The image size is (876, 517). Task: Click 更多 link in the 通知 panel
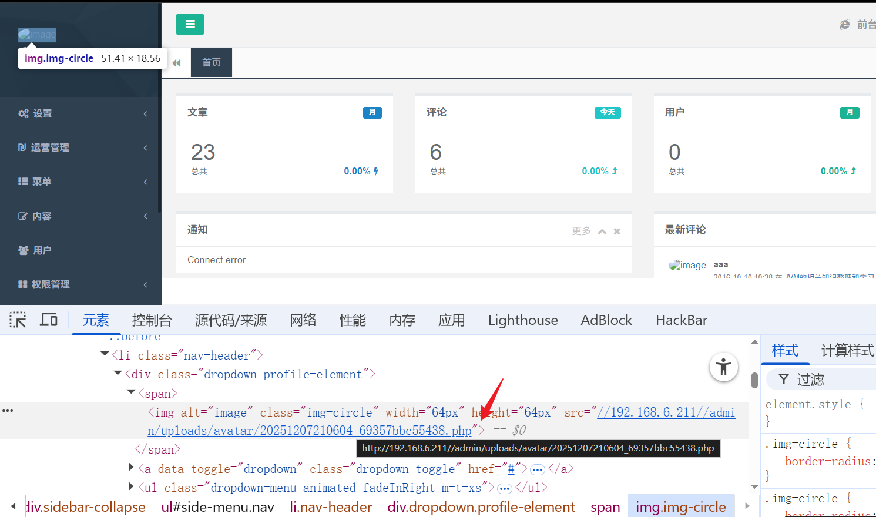pos(581,231)
